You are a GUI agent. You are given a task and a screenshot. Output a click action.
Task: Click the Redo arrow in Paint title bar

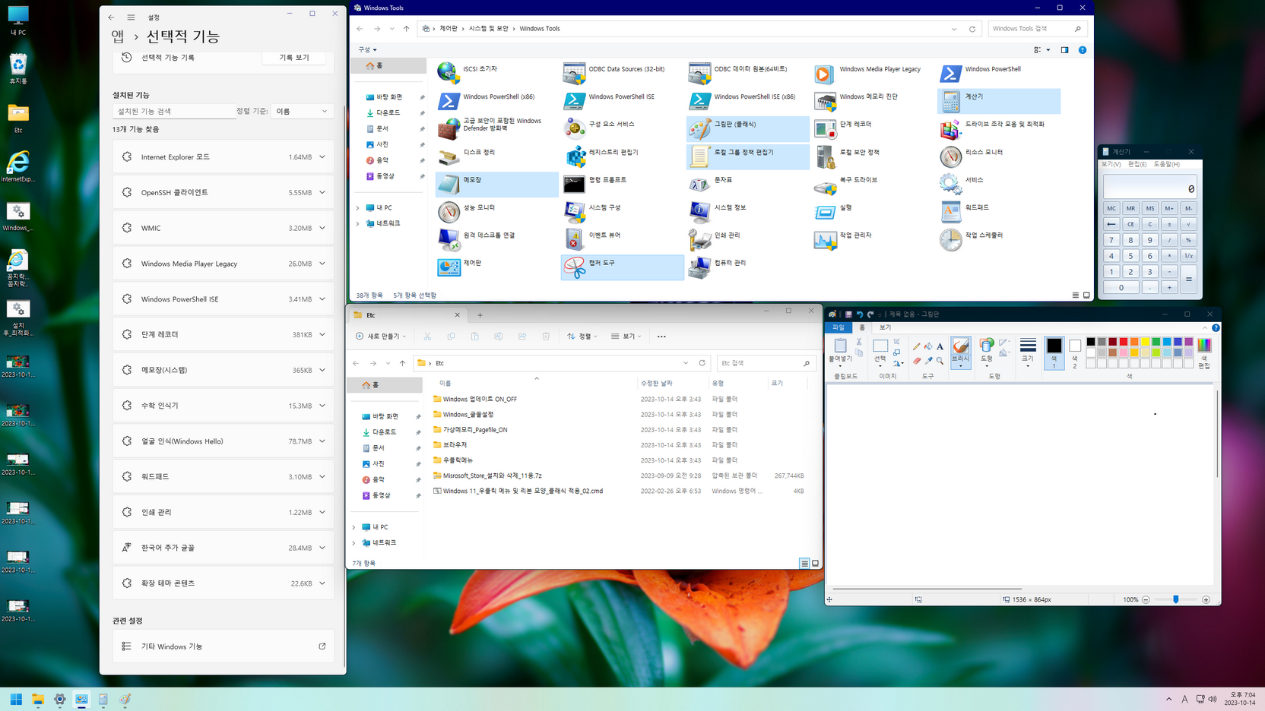click(870, 314)
